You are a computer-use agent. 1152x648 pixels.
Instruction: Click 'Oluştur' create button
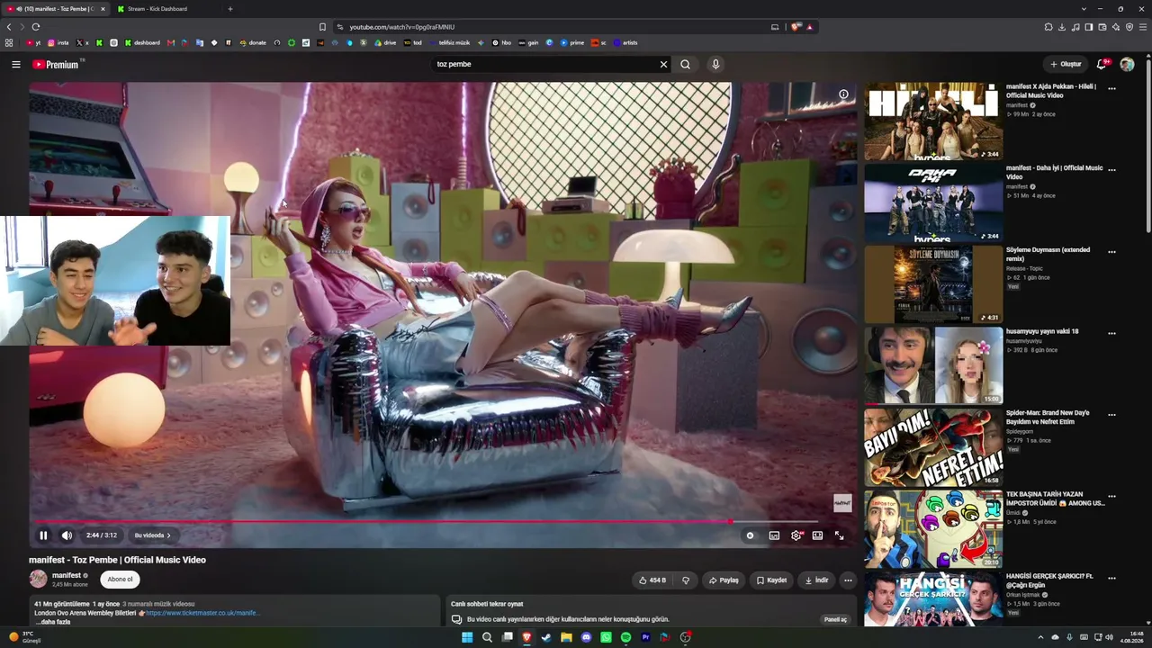coord(1066,65)
